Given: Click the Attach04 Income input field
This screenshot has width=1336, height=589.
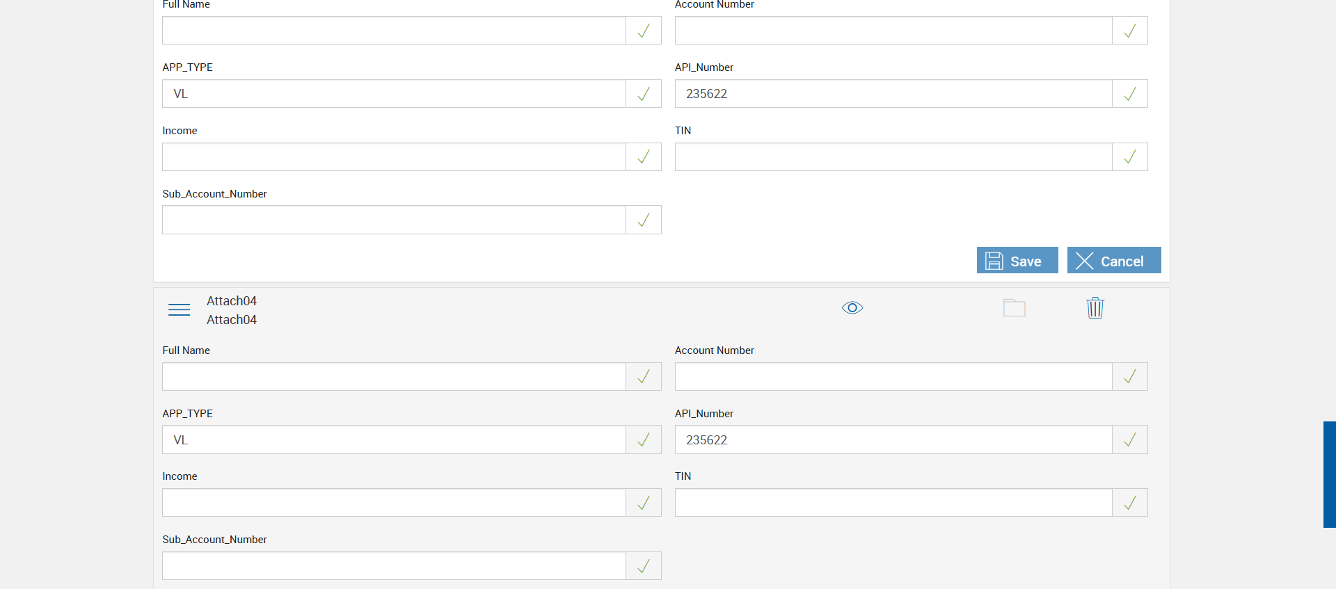Looking at the screenshot, I should coord(394,503).
